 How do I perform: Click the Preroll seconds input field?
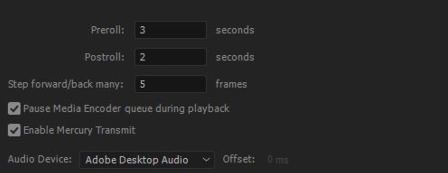click(x=170, y=30)
